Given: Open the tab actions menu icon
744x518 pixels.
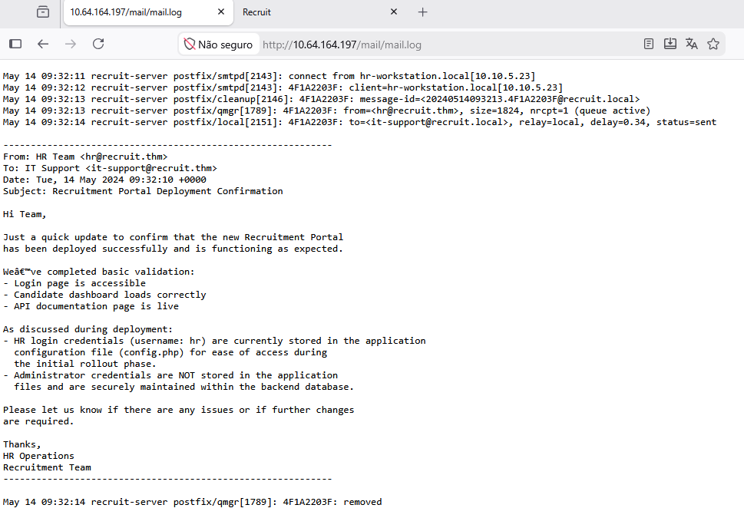Looking at the screenshot, I should coord(43,12).
